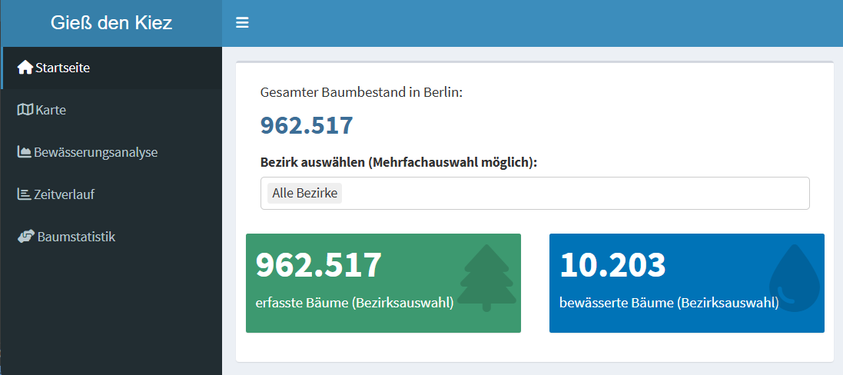Click the water drop icon in blue box

tap(794, 277)
